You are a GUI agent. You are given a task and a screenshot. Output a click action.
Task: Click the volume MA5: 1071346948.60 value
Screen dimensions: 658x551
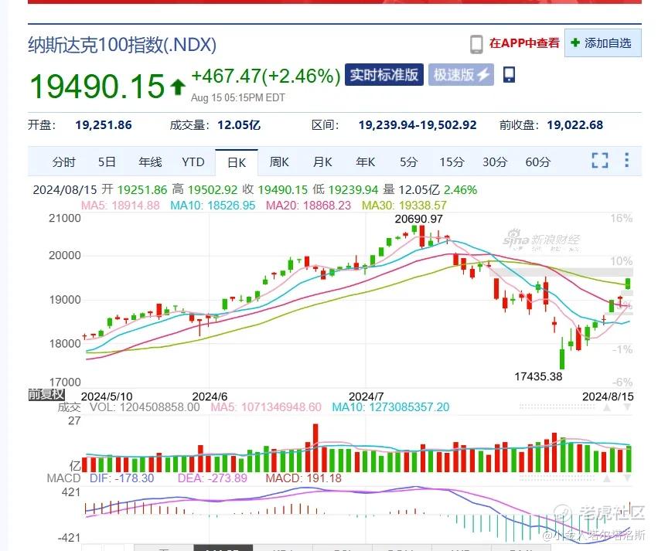coord(266,406)
